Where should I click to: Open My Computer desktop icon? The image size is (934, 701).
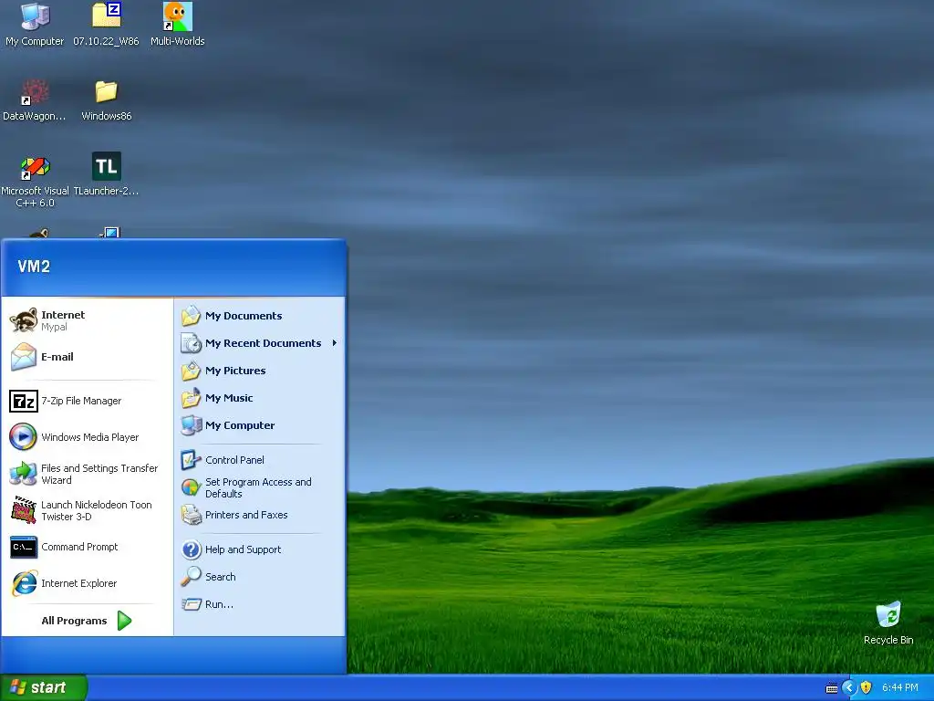[x=35, y=24]
